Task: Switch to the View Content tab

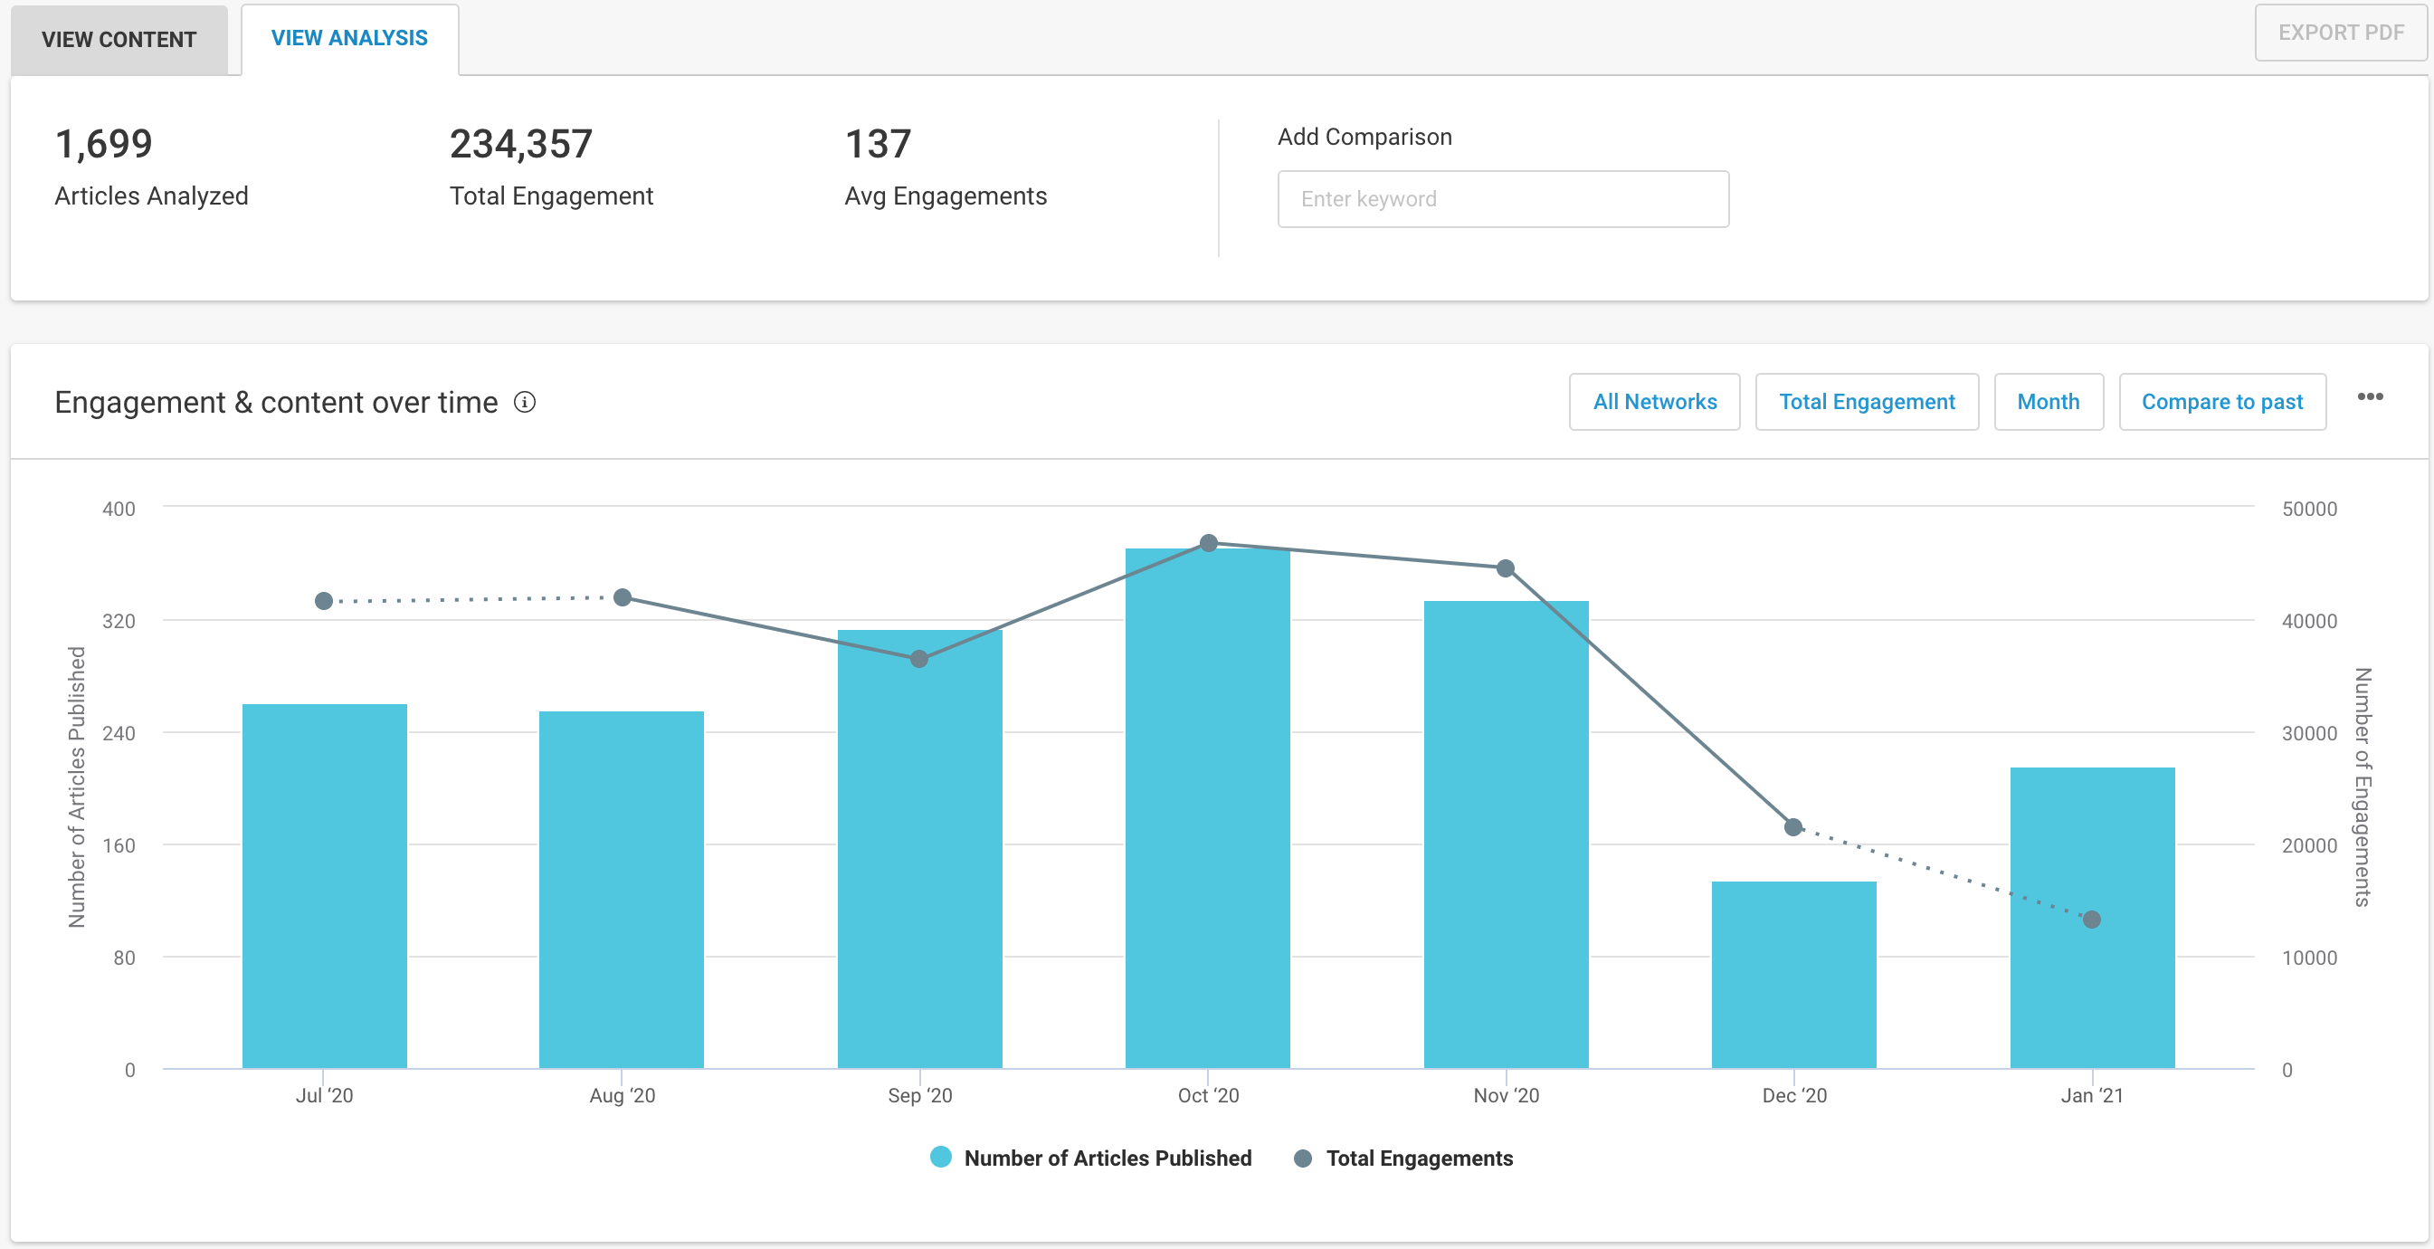Action: coord(119,40)
